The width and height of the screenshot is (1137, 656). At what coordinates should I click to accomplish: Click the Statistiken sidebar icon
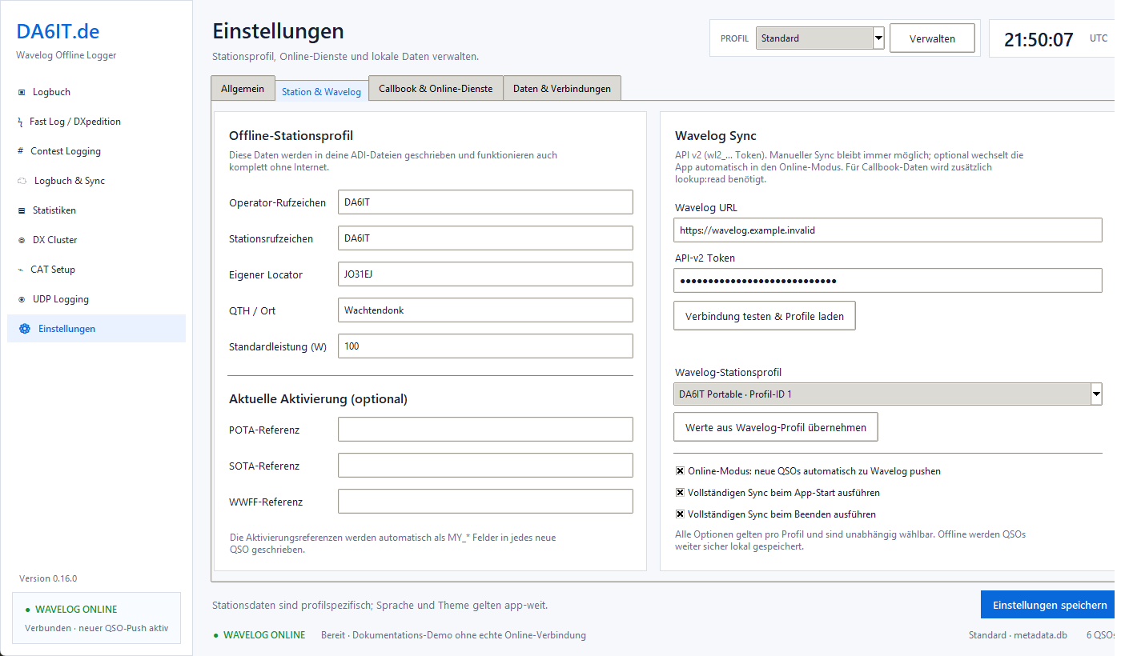[x=22, y=210]
